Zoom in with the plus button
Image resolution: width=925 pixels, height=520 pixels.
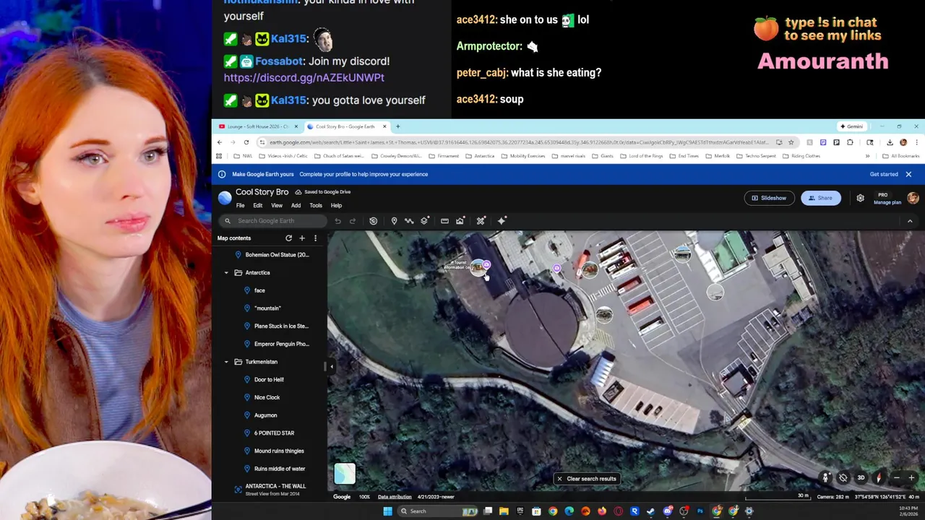[x=911, y=478]
